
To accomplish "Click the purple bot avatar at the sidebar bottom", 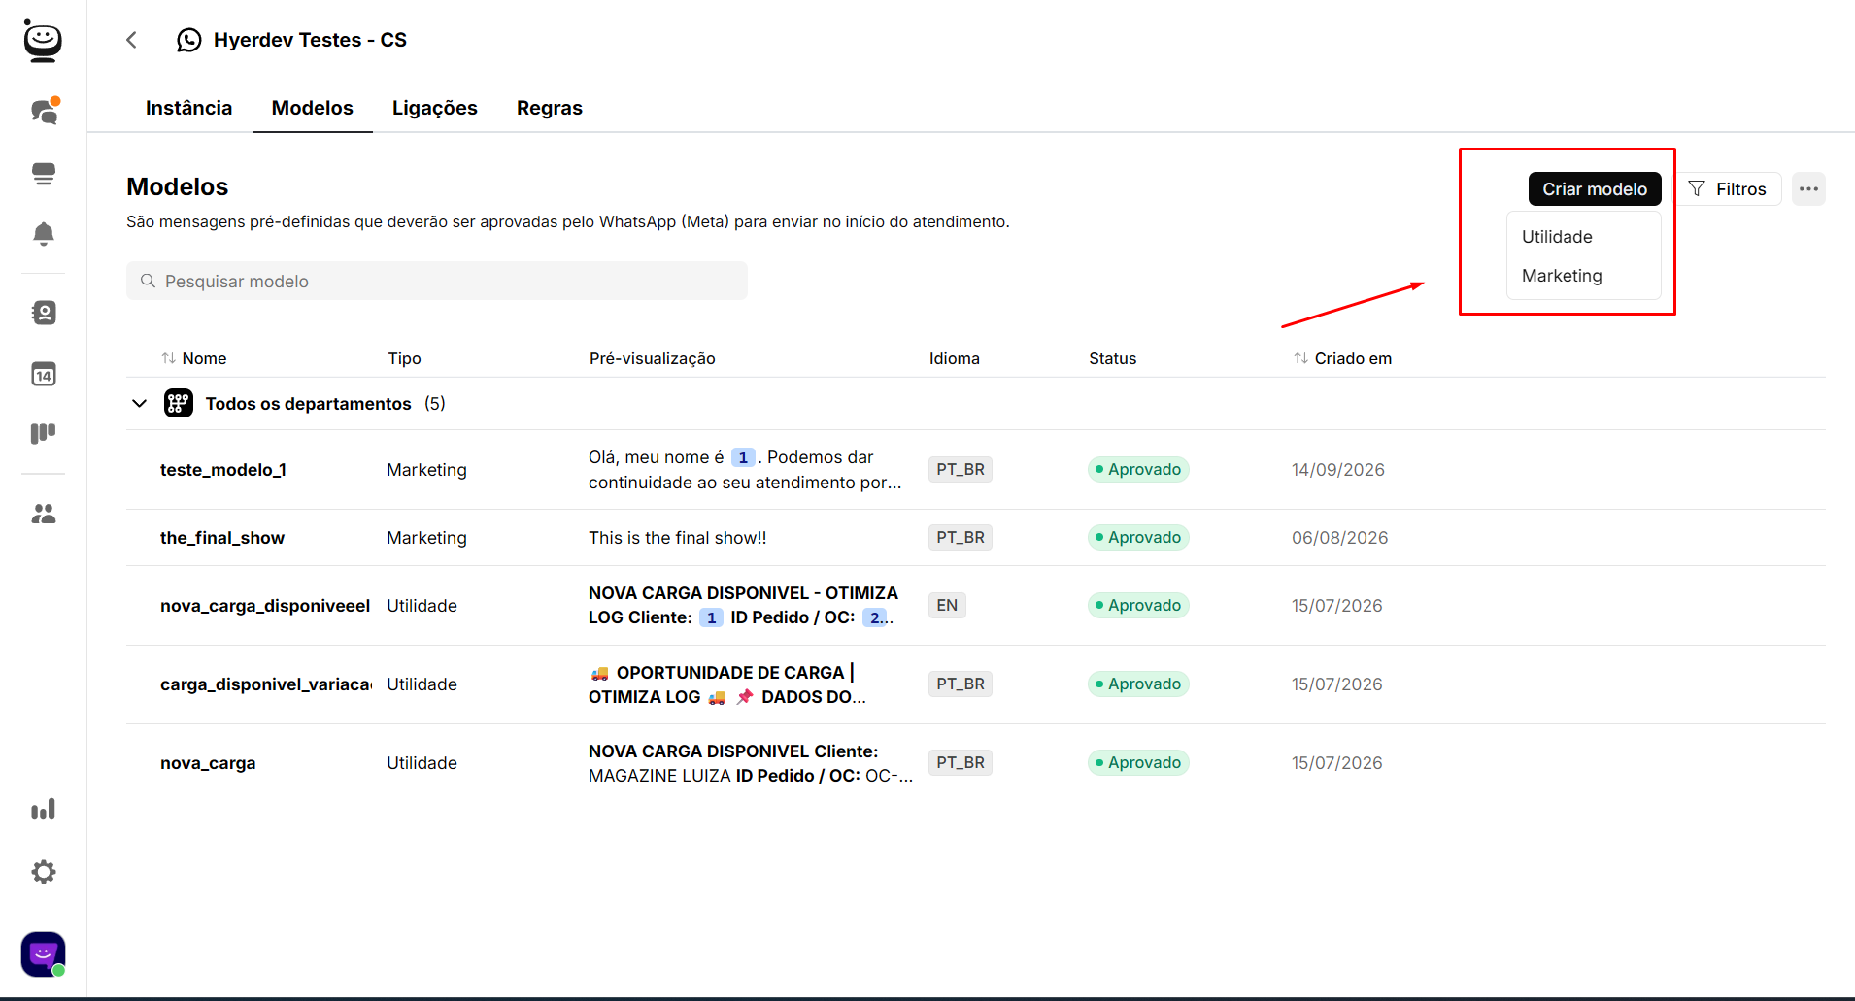I will pos(44,954).
